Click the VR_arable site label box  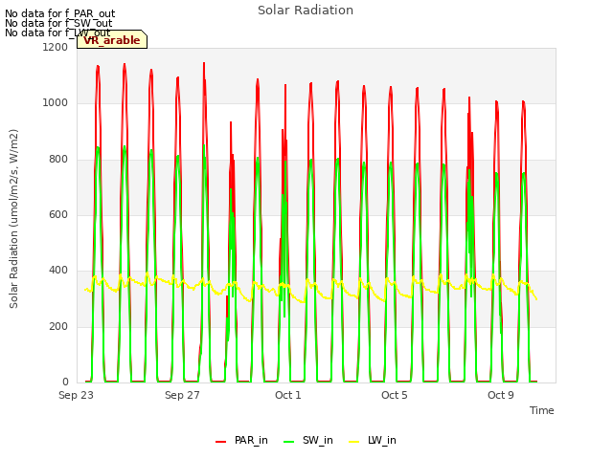112,39
